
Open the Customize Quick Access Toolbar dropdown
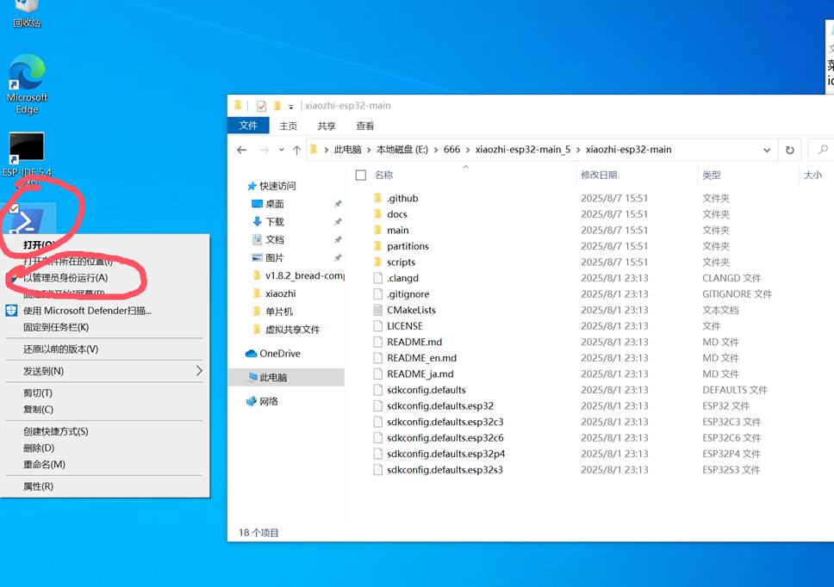(291, 107)
